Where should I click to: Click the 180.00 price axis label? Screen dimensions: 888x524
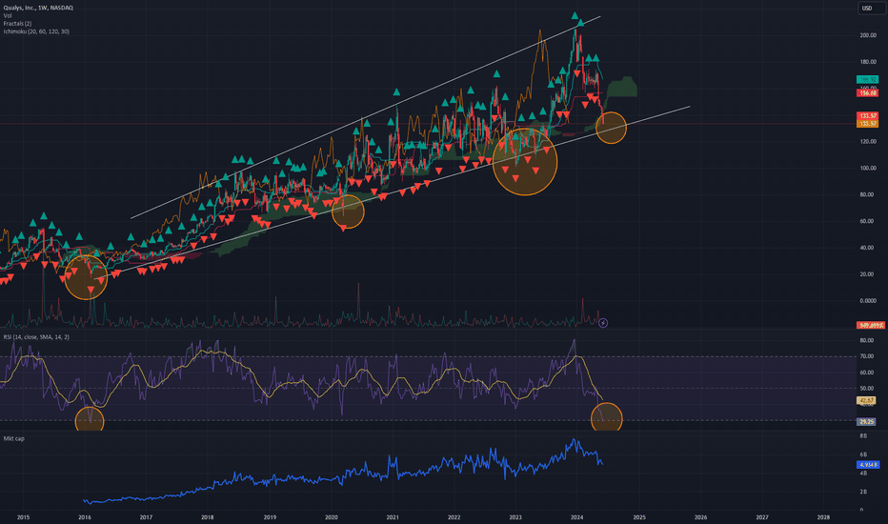868,62
